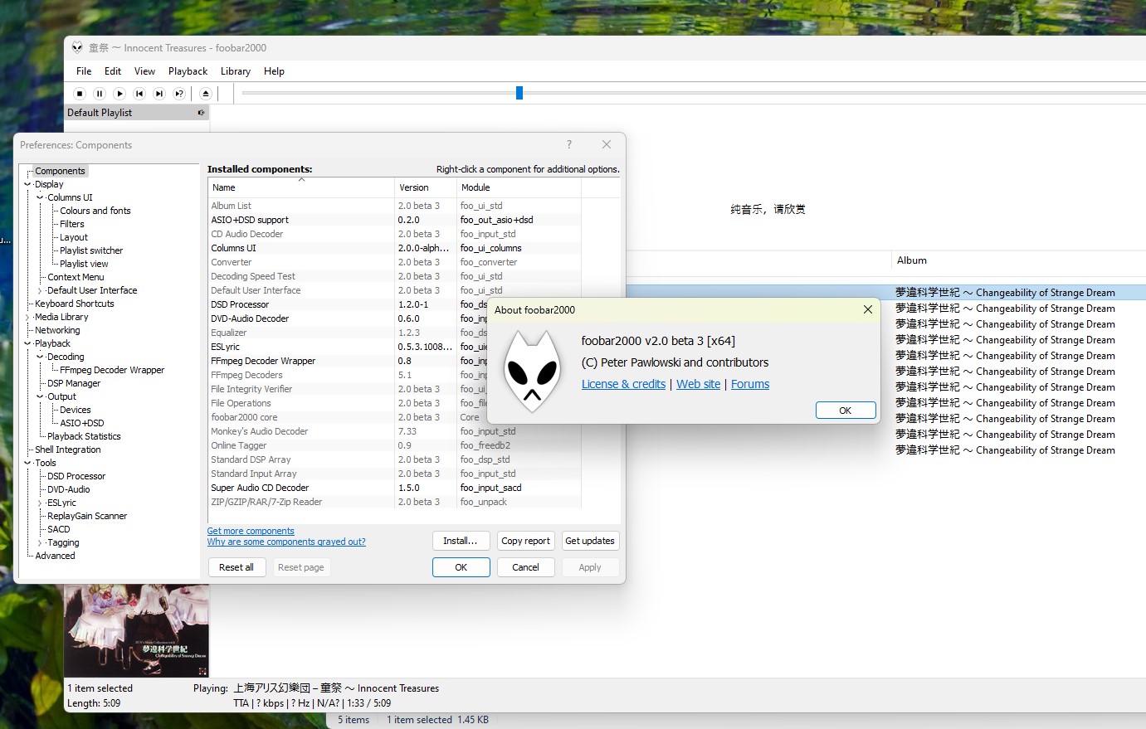Sort components by the Module column header
The height and width of the screenshot is (729, 1146).
pos(519,187)
